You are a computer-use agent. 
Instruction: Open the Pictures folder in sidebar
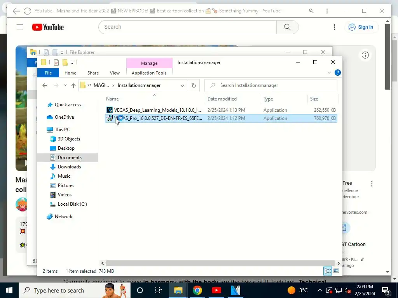[66, 185]
